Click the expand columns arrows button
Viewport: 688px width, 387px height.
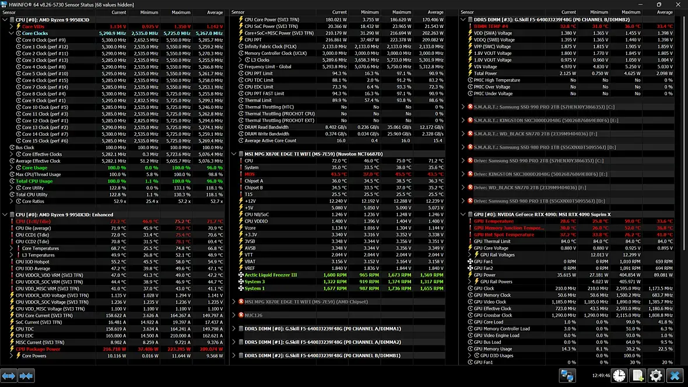pyautogui.click(x=9, y=376)
